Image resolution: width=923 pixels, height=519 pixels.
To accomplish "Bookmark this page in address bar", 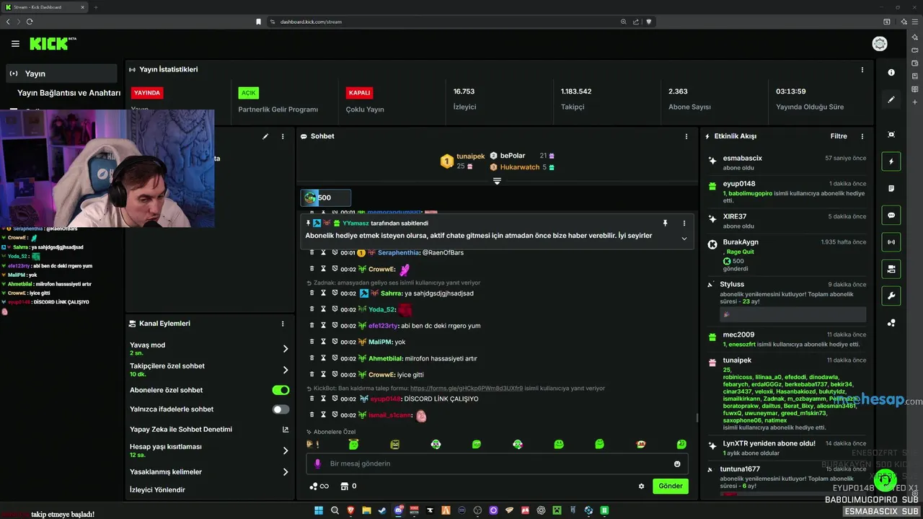I will [x=258, y=22].
